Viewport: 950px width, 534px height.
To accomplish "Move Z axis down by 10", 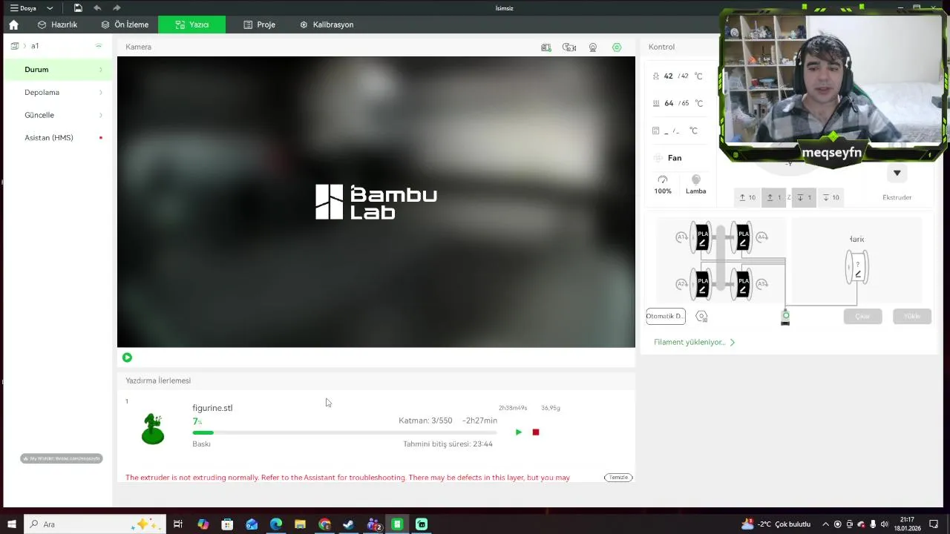I will point(831,197).
